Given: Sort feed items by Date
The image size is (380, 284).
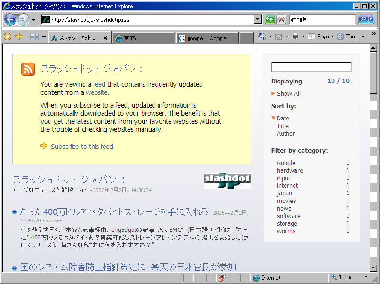Looking at the screenshot, I should pyautogui.click(x=283, y=118).
